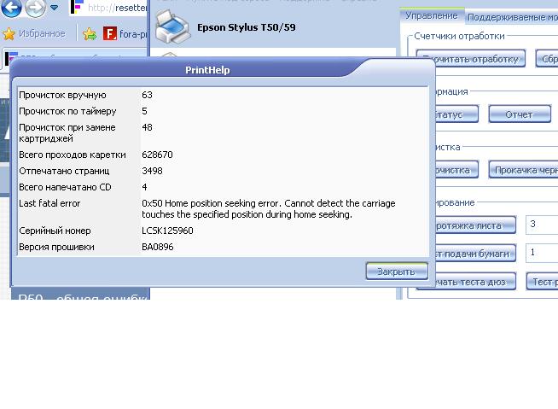
Task: Select the serial number value LCSK125960
Action: [167, 231]
